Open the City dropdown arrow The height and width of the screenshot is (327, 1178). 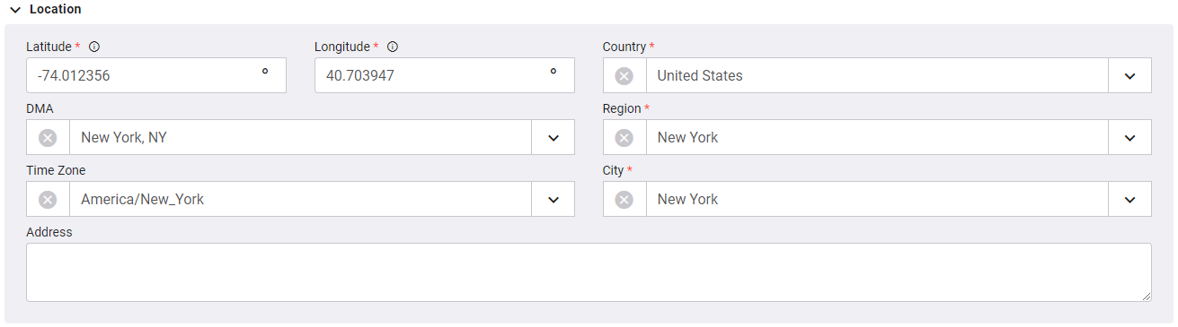pyautogui.click(x=1129, y=200)
